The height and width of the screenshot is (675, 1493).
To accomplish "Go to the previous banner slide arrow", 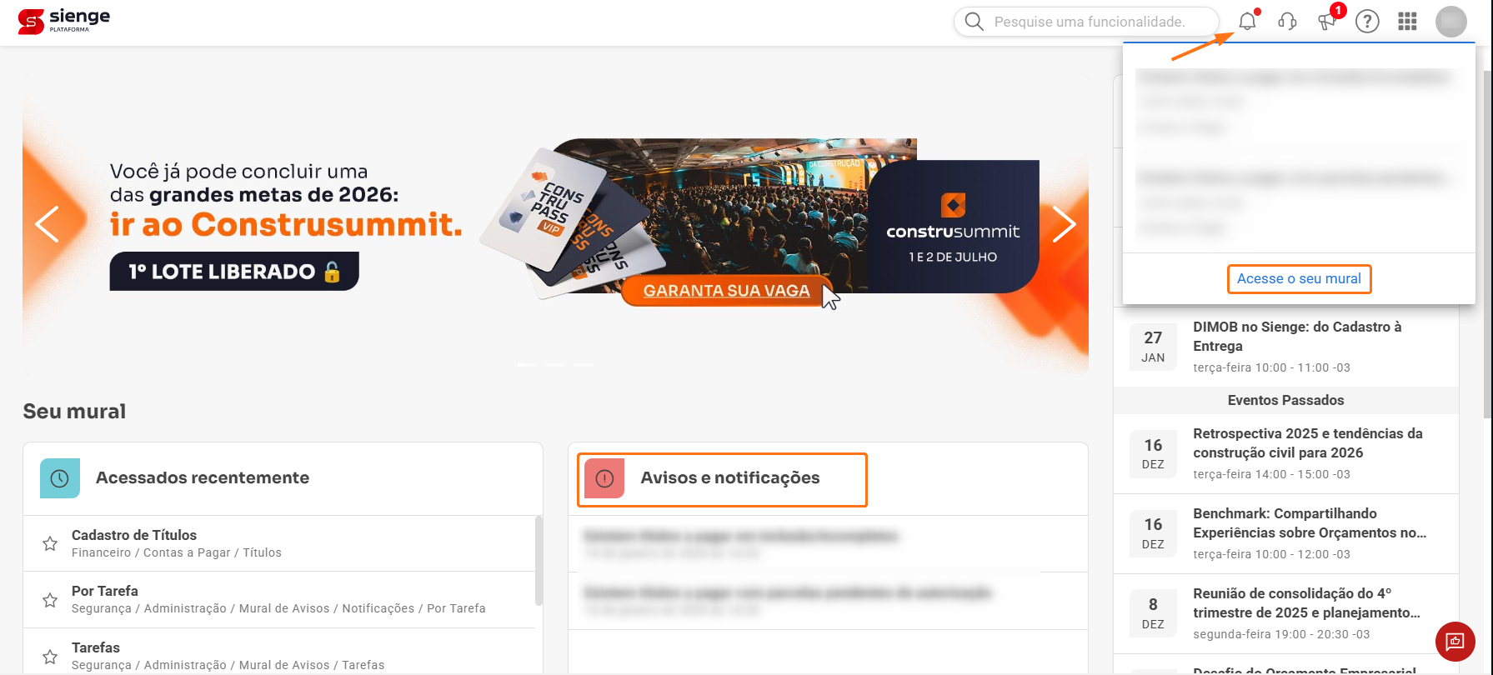I will coord(48,223).
